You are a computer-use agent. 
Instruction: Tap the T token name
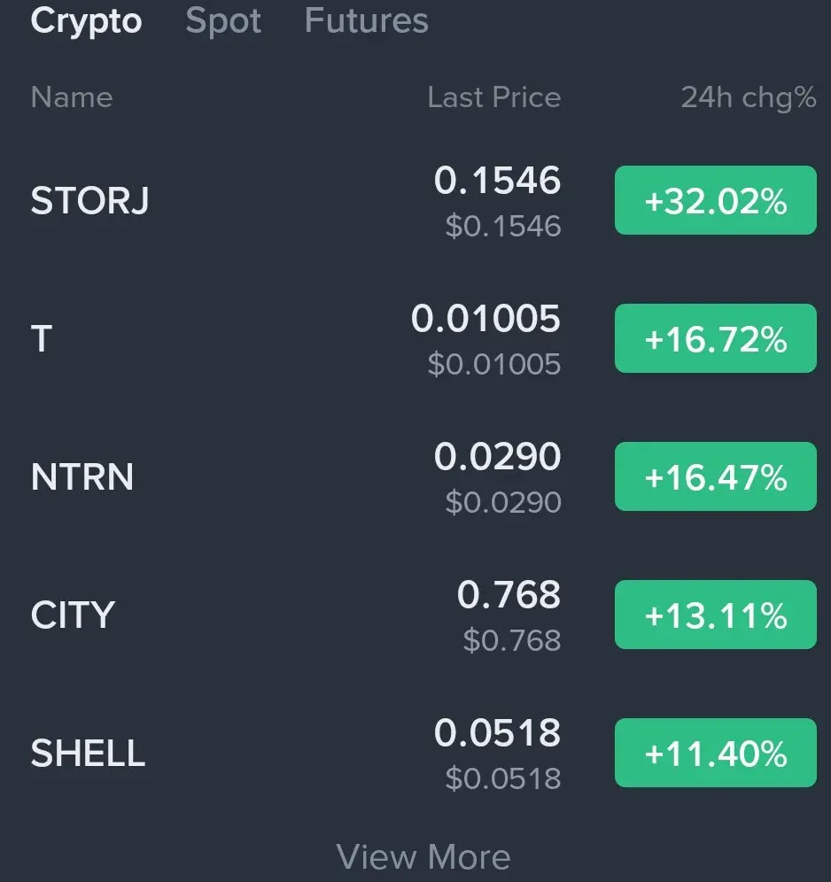tap(42, 339)
